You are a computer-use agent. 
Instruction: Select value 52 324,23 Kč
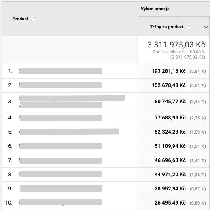pyautogui.click(x=170, y=132)
